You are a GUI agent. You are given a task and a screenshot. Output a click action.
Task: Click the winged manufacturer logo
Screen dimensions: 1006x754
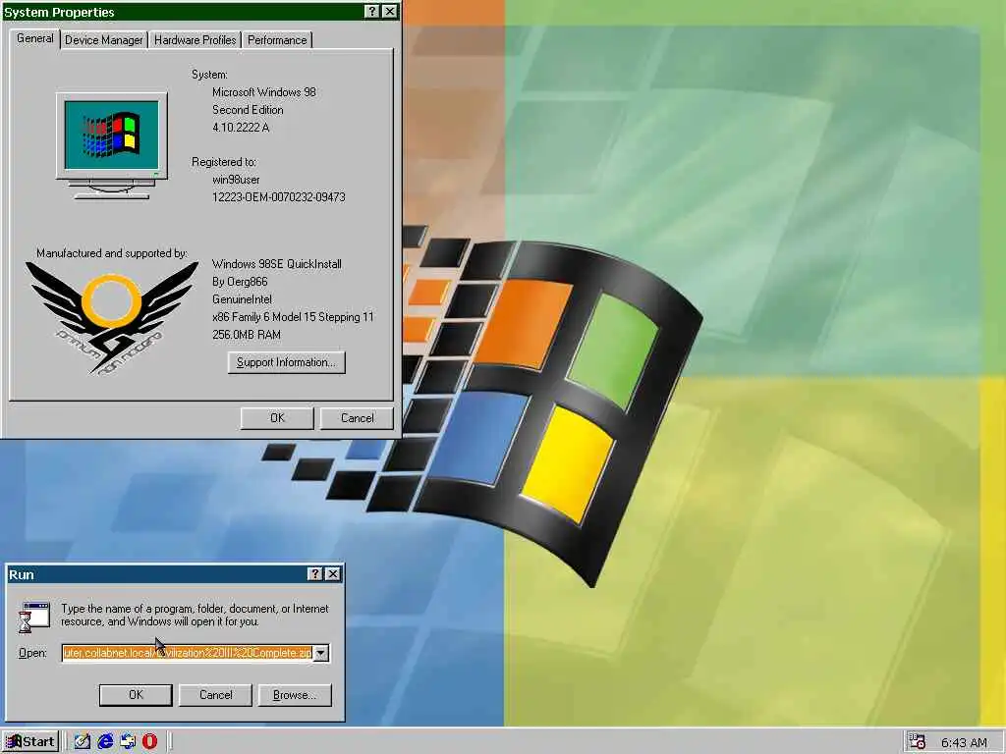(112, 318)
